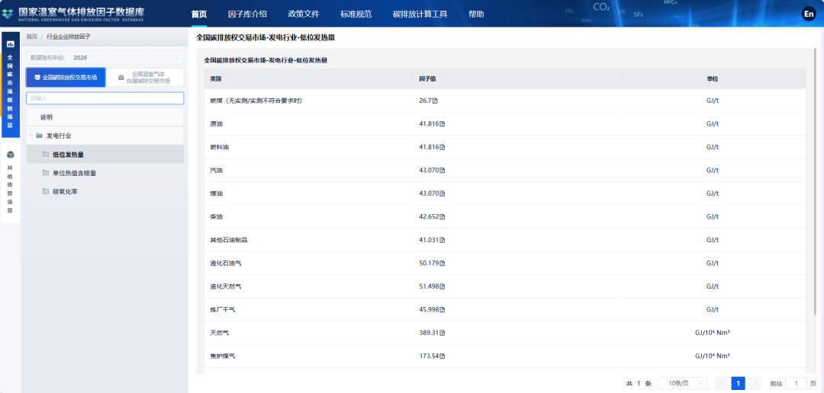Viewport: 824px width, 393px height.
Task: Click the document icon beside 柴油 42.652
Action: pyautogui.click(x=443, y=217)
